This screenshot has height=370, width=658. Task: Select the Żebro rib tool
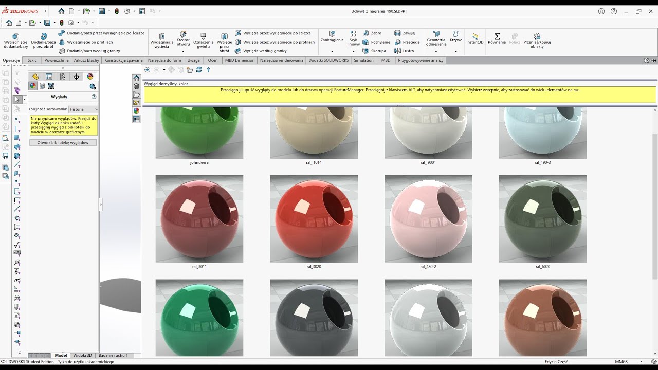372,33
